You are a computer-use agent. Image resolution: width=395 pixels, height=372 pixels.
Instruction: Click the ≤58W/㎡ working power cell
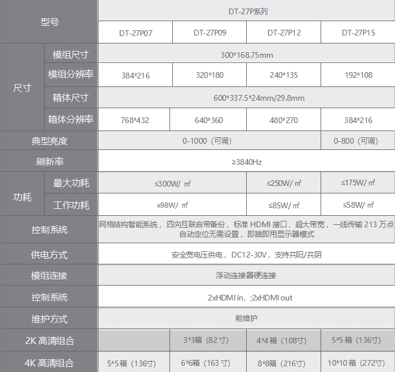coord(358,205)
